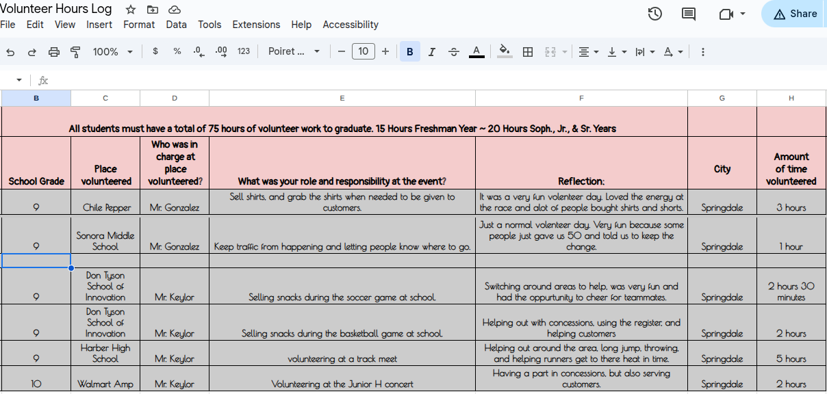Image resolution: width=827 pixels, height=394 pixels.
Task: Open the Insert menu
Action: click(99, 25)
